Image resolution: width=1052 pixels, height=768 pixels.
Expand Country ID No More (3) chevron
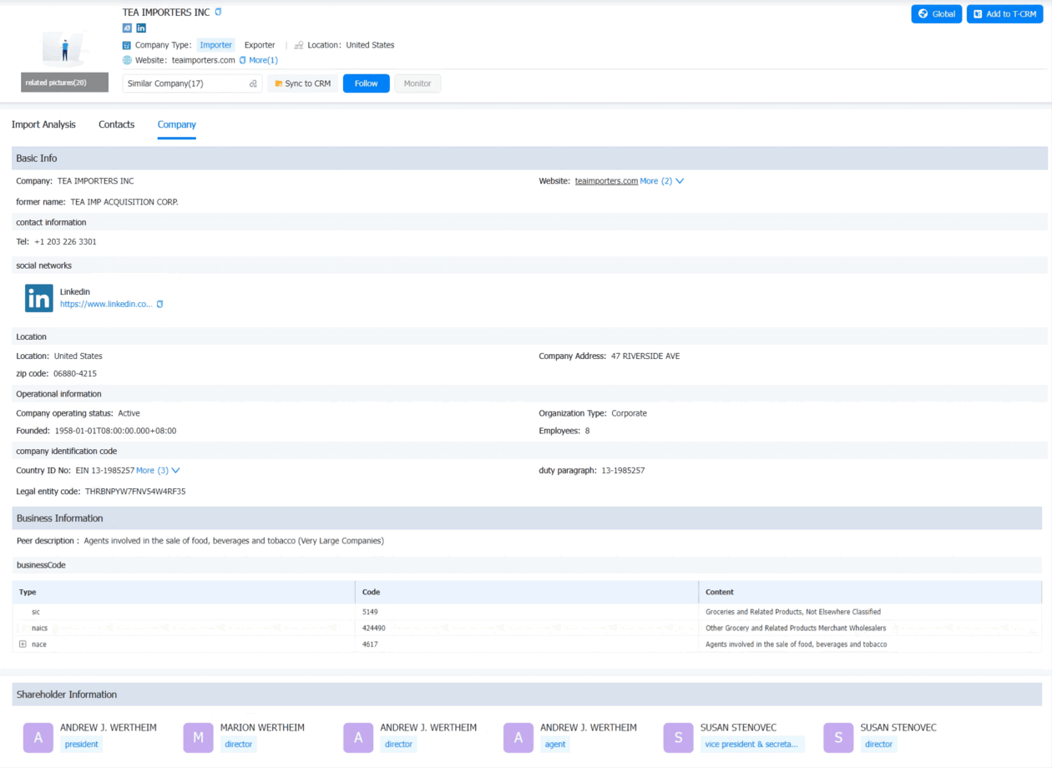click(175, 471)
